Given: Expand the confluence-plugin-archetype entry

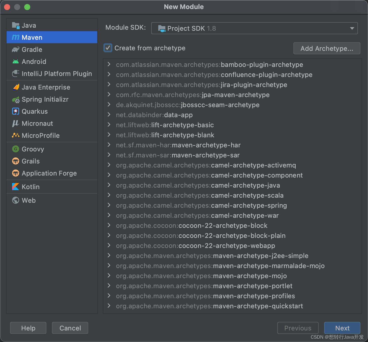Looking at the screenshot, I should pos(109,74).
